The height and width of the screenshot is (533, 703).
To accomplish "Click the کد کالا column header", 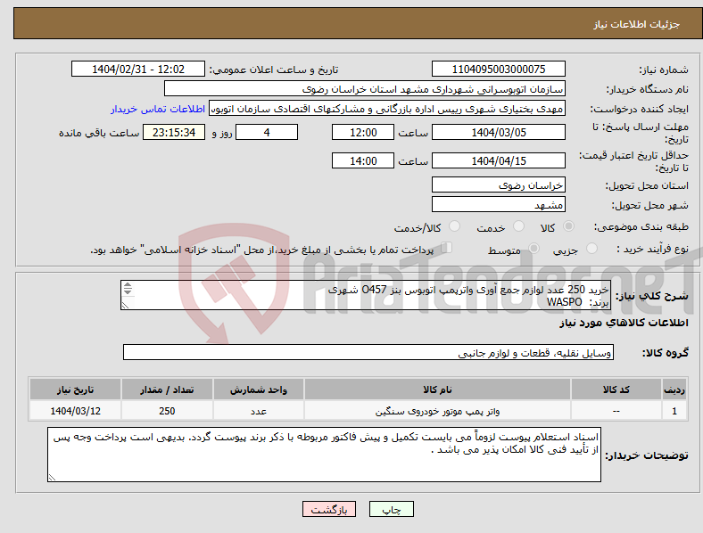I will 616,389.
